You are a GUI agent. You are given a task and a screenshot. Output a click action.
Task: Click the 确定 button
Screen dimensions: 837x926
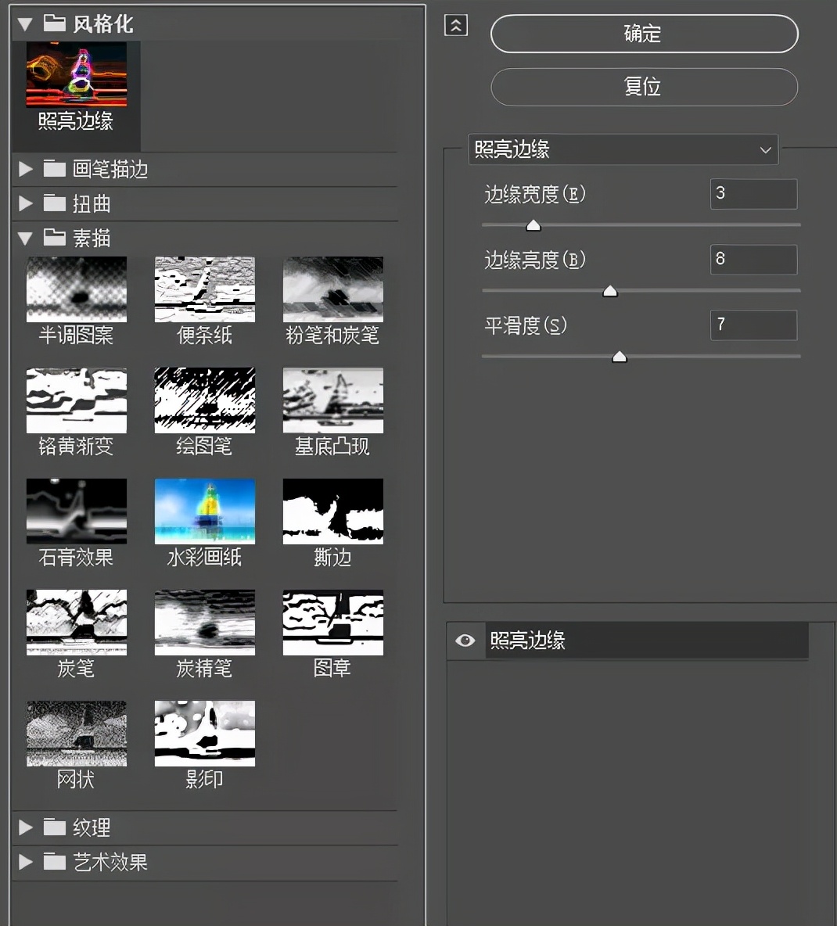tap(643, 34)
